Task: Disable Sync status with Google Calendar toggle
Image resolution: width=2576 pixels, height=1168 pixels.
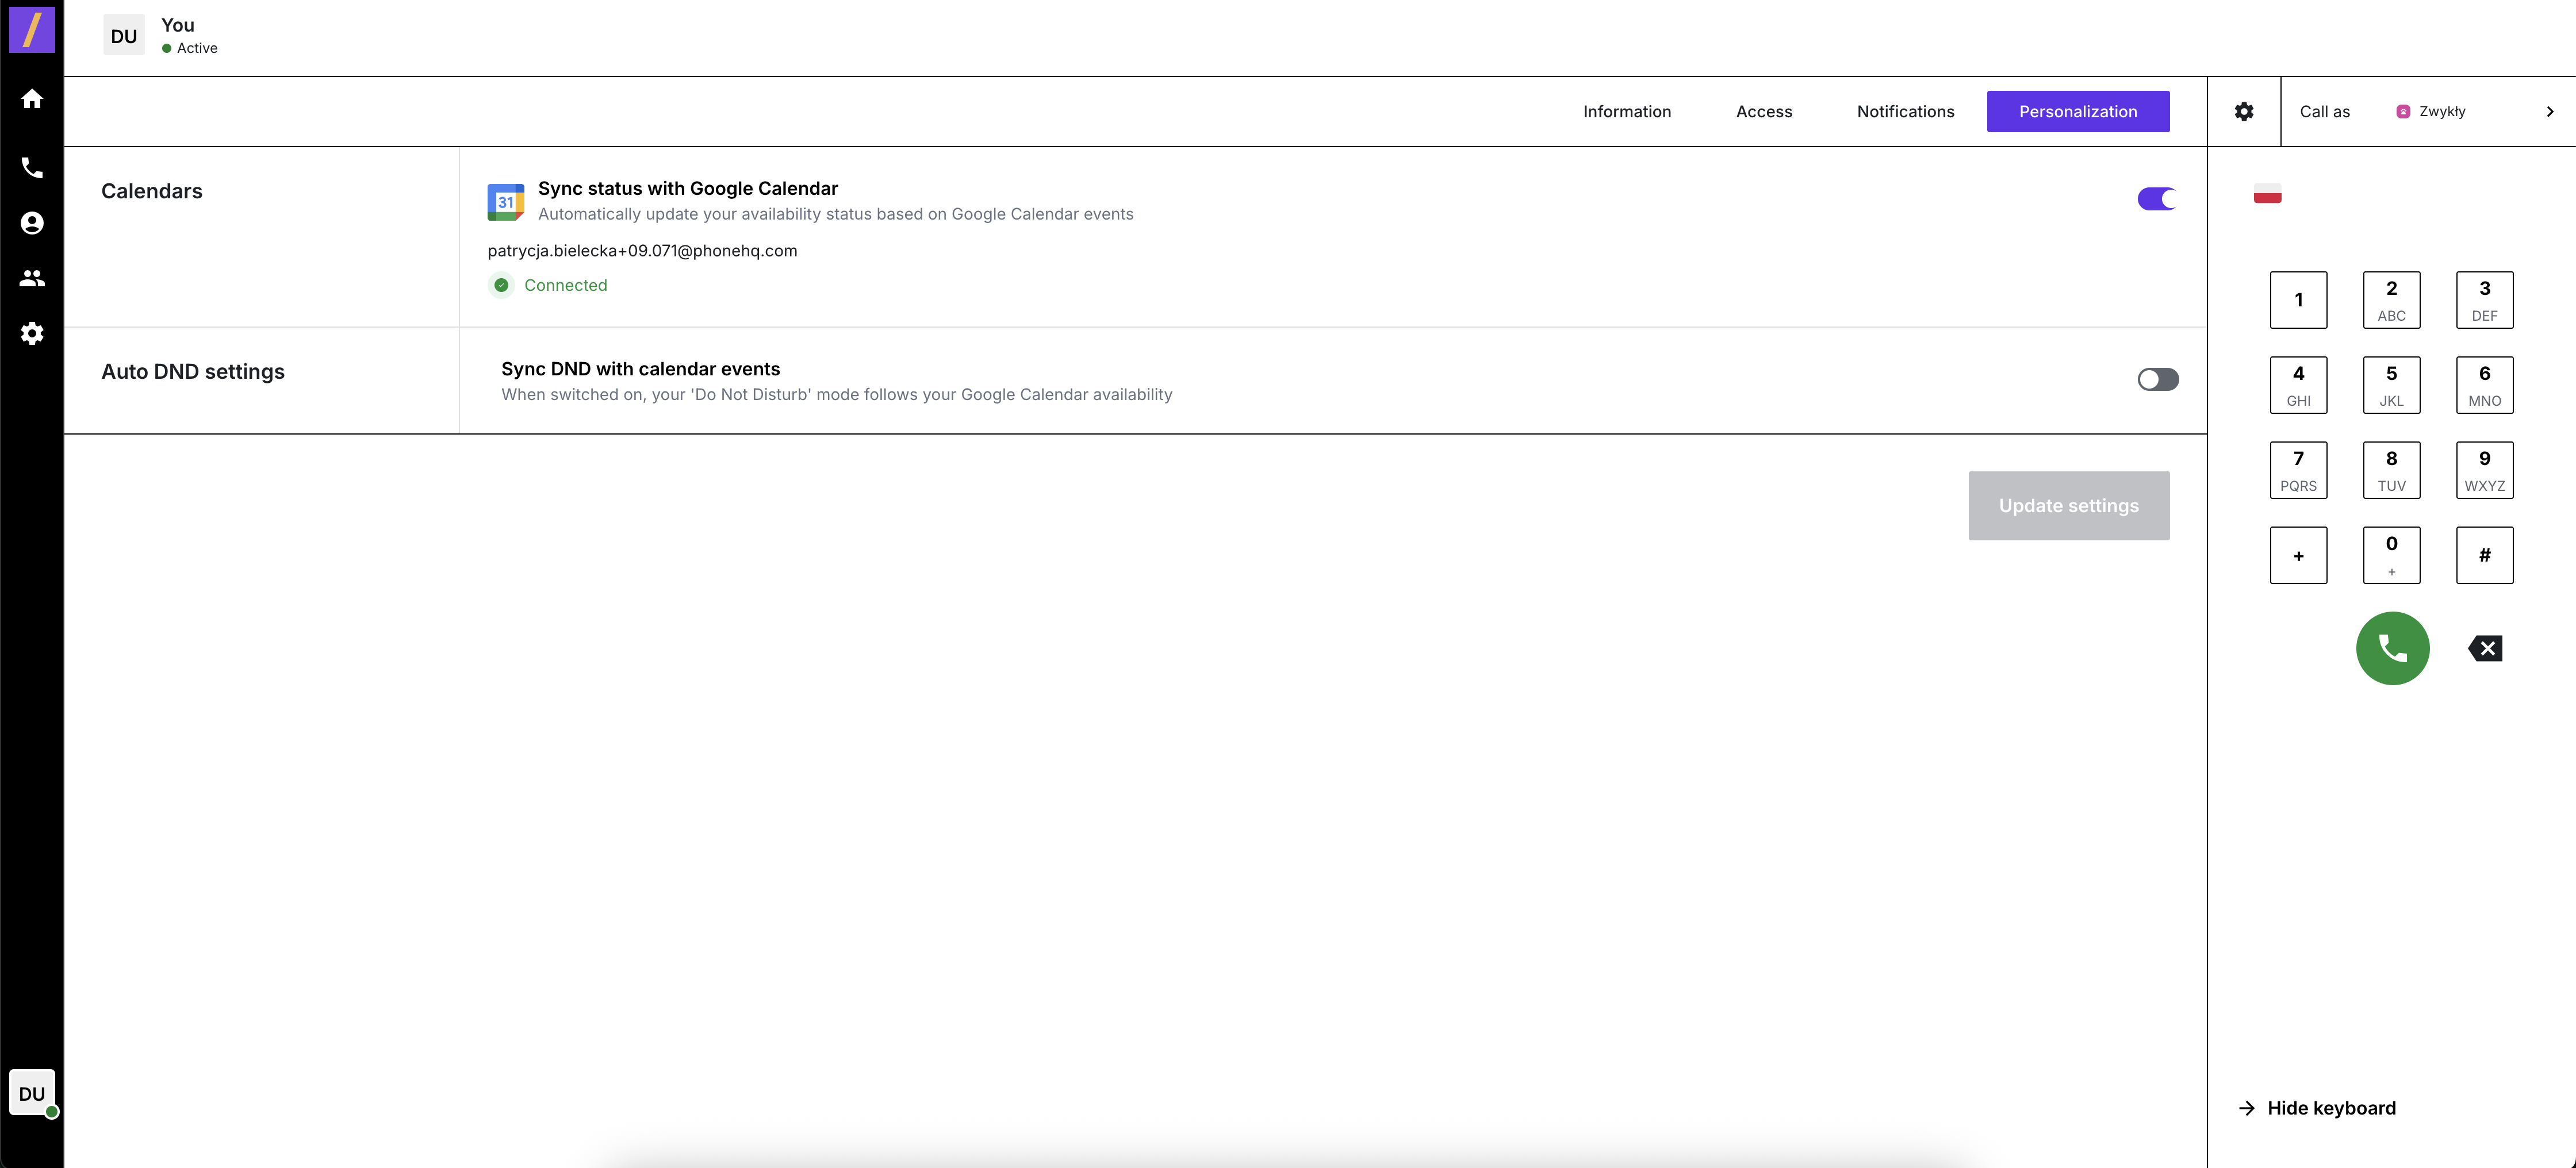Action: (x=2157, y=199)
